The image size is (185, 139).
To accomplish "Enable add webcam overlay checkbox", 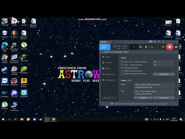I will (x=122, y=74).
